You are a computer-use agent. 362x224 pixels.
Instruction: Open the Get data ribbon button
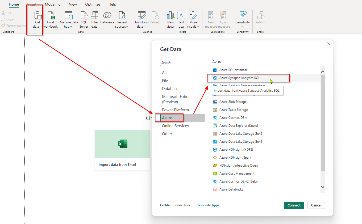coord(38,20)
